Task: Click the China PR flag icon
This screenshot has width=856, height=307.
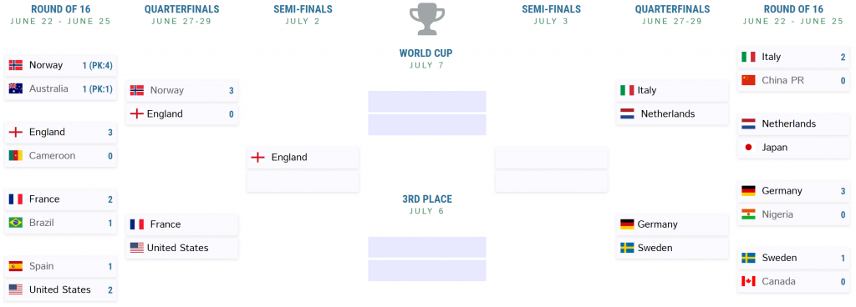Action: [748, 81]
